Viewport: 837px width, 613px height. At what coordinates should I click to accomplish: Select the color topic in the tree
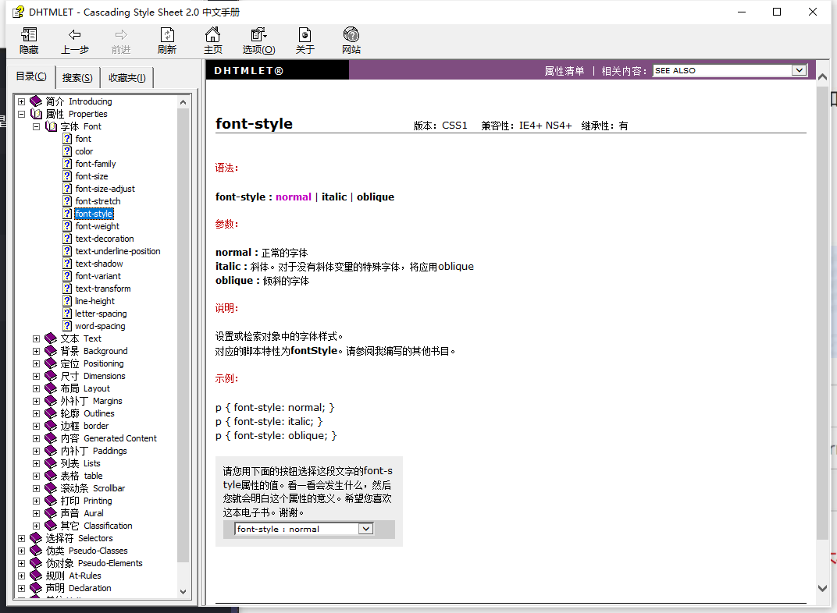(84, 151)
